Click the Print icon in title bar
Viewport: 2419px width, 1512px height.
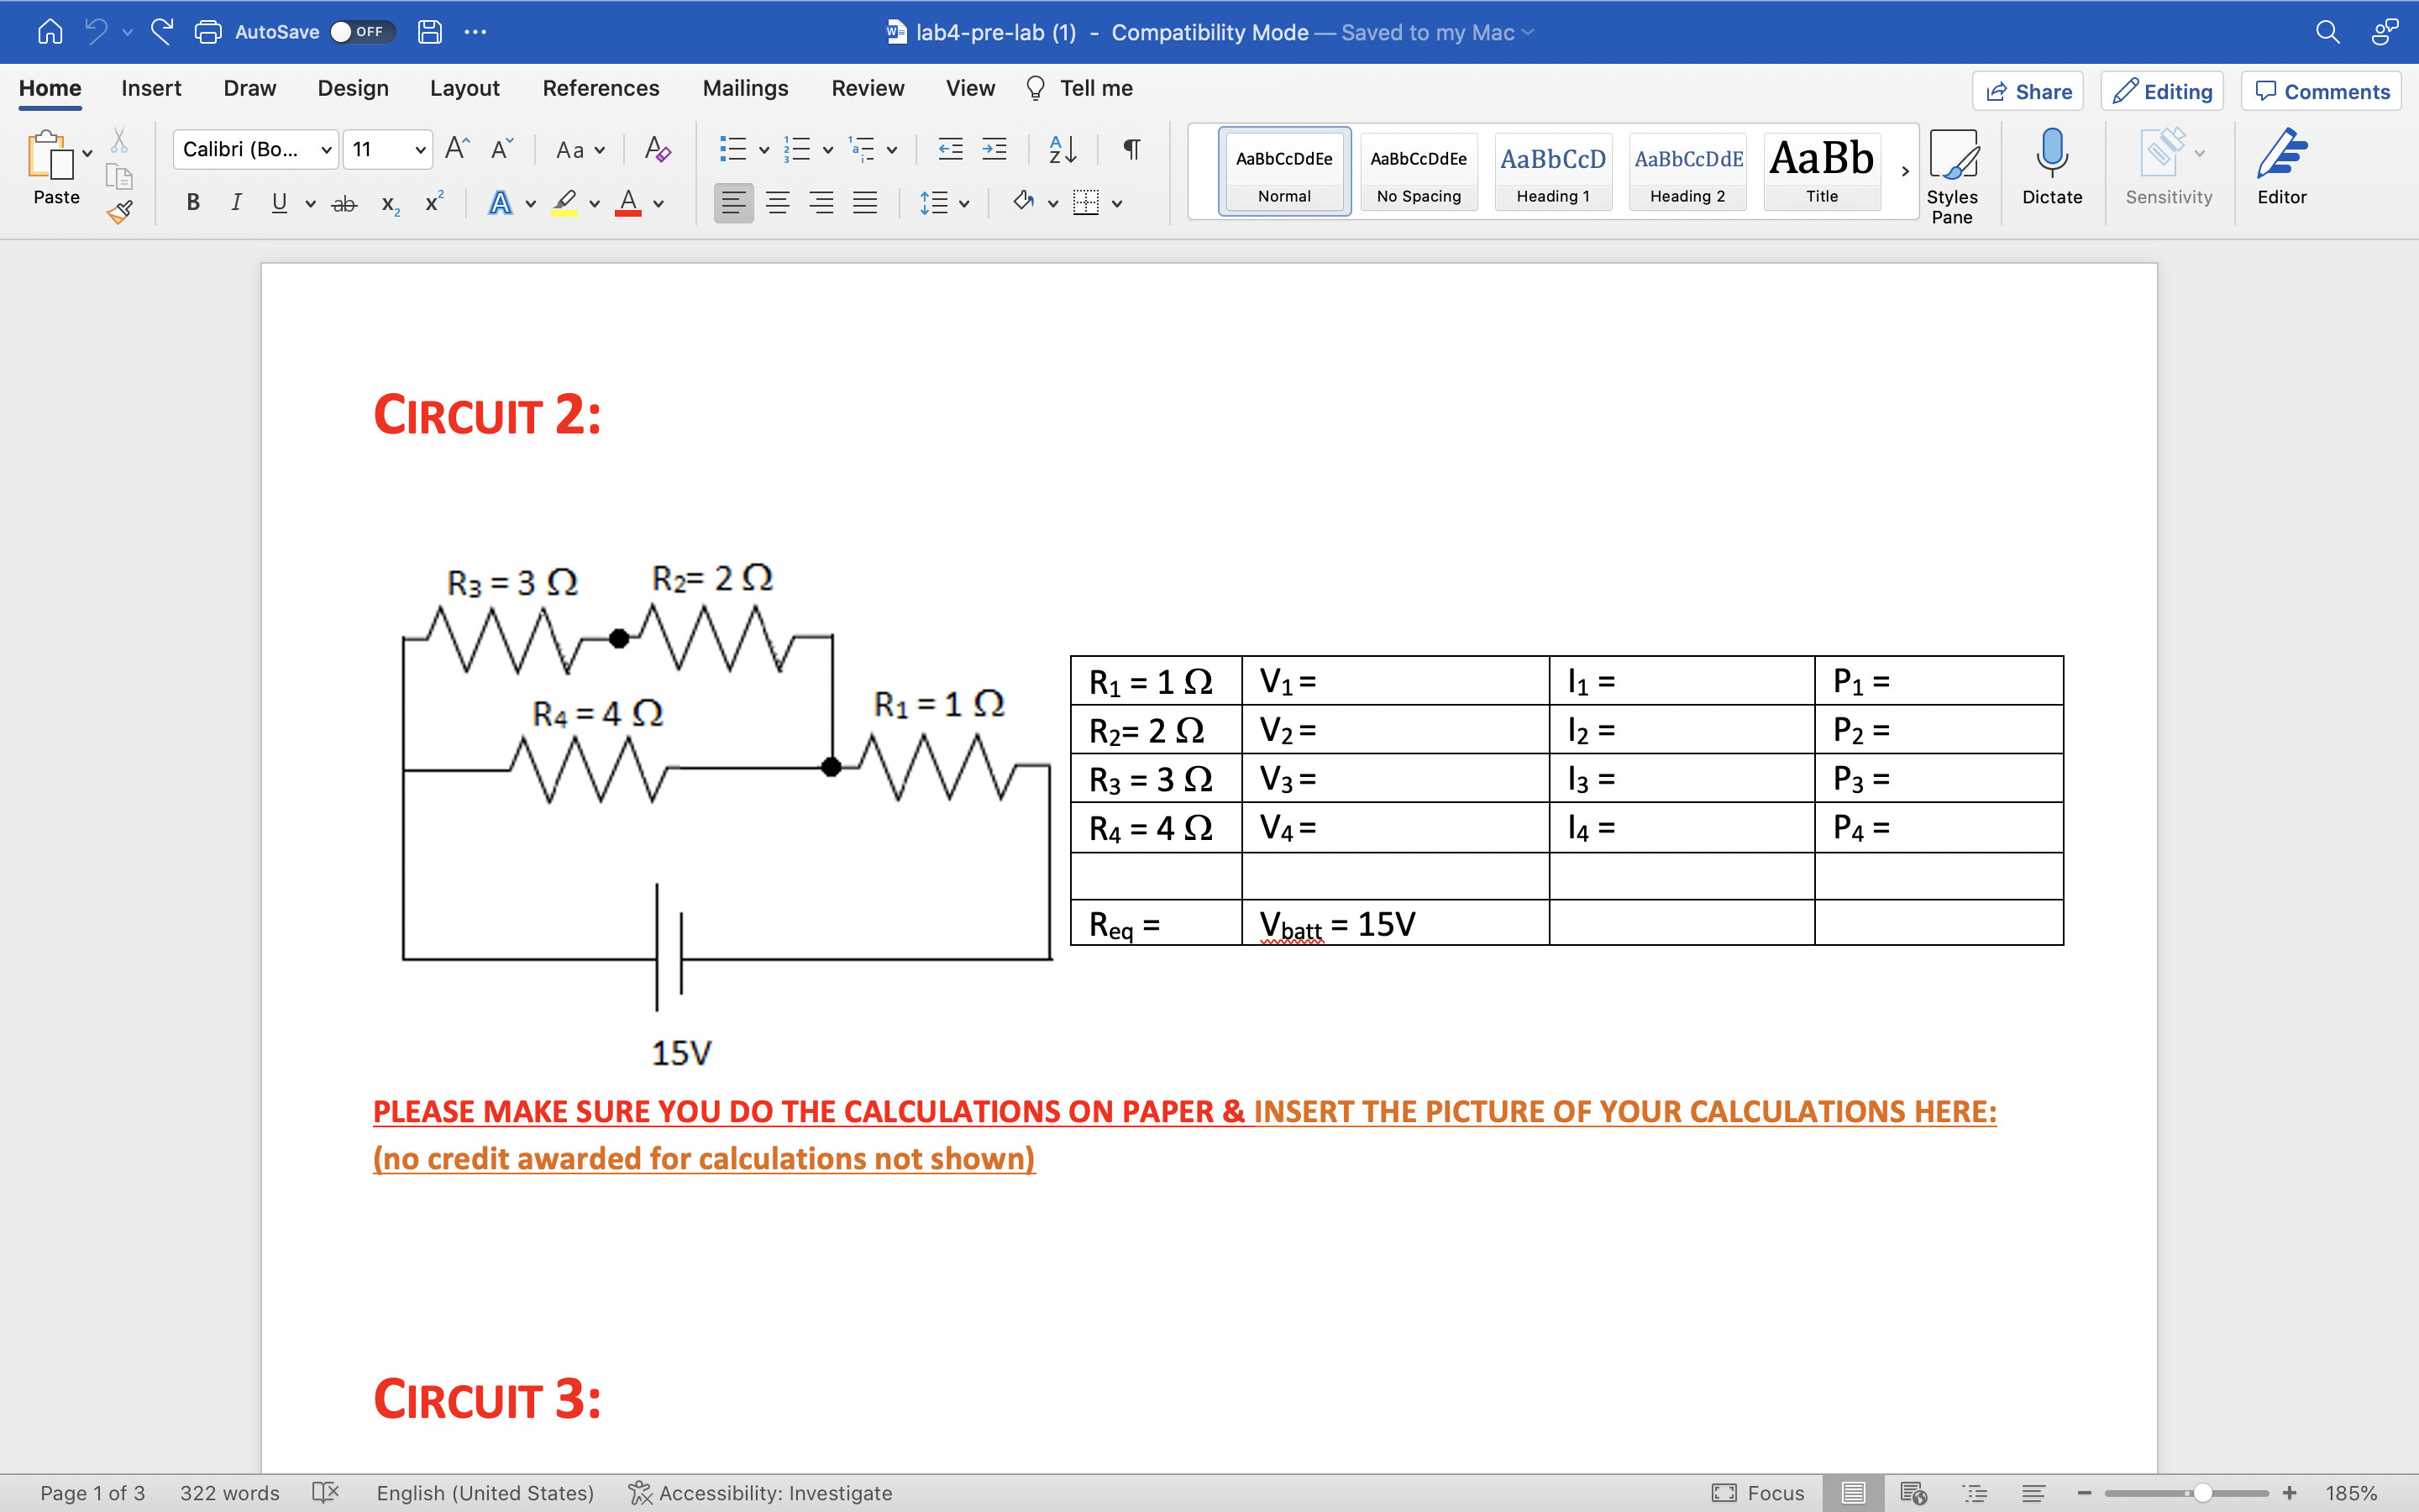(208, 32)
